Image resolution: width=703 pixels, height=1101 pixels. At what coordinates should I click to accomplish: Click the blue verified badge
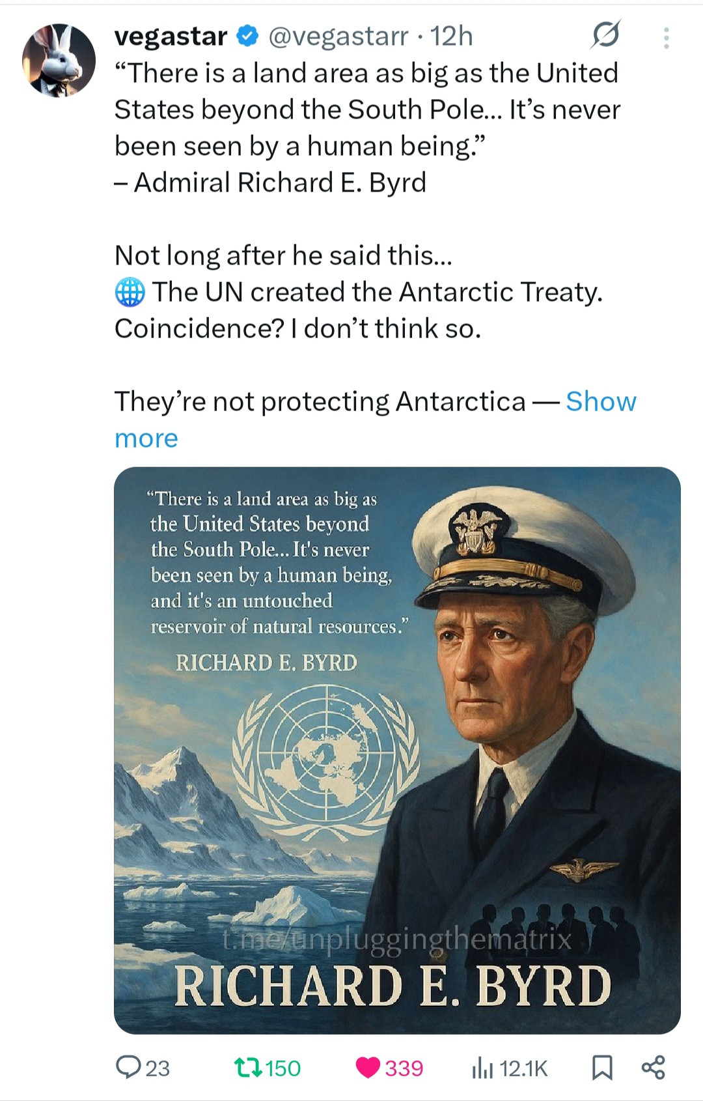pos(247,36)
